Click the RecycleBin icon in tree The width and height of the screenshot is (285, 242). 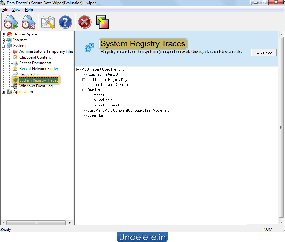click(x=15, y=74)
